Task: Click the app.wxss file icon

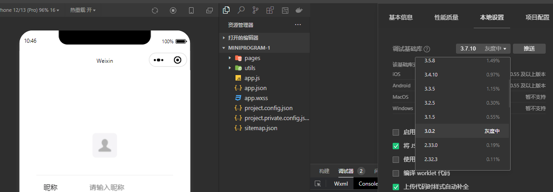Action: [x=238, y=98]
